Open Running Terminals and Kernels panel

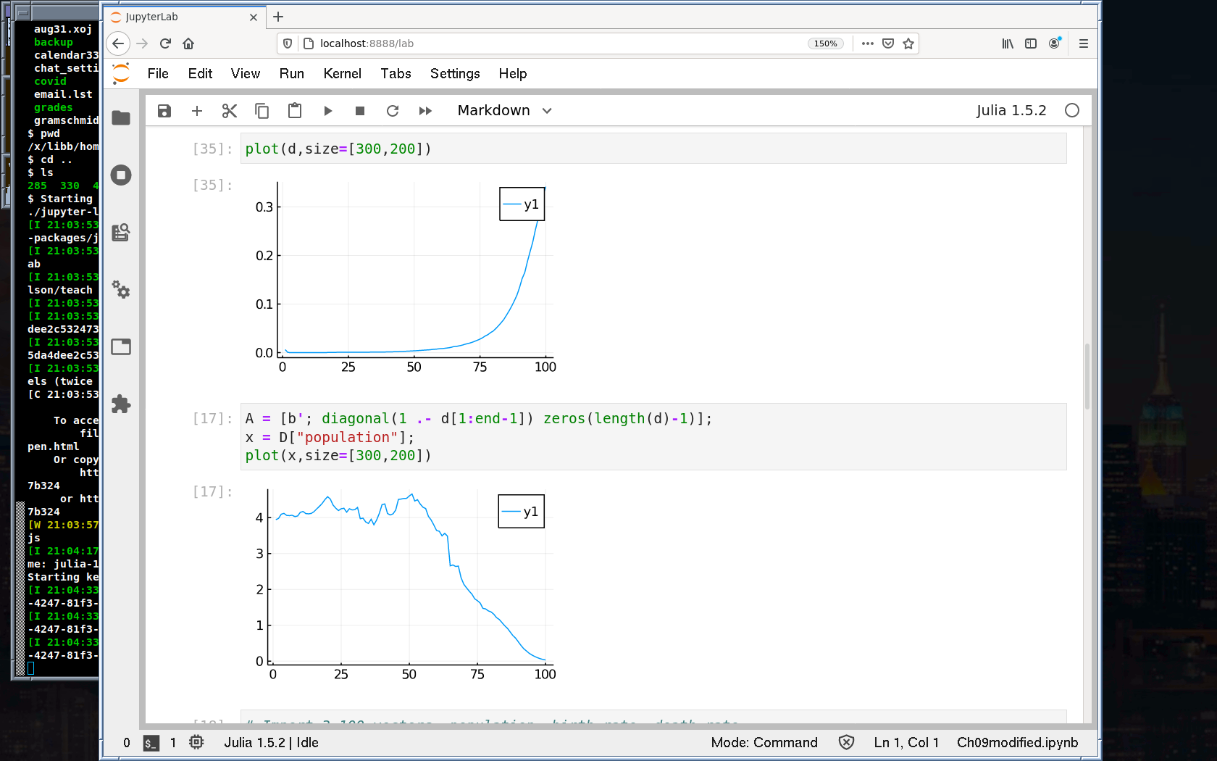coord(121,175)
